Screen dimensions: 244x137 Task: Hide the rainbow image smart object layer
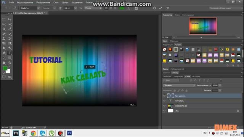pos(164,106)
